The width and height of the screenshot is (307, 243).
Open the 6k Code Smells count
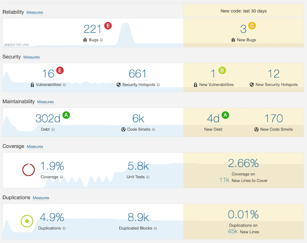point(138,119)
